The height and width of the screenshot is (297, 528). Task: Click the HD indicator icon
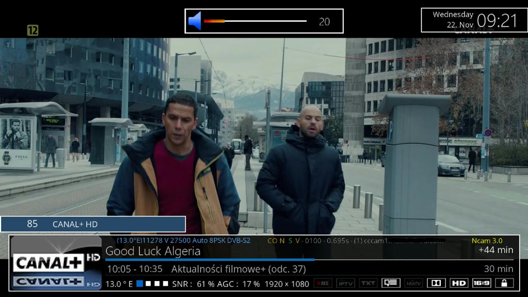(x=459, y=283)
